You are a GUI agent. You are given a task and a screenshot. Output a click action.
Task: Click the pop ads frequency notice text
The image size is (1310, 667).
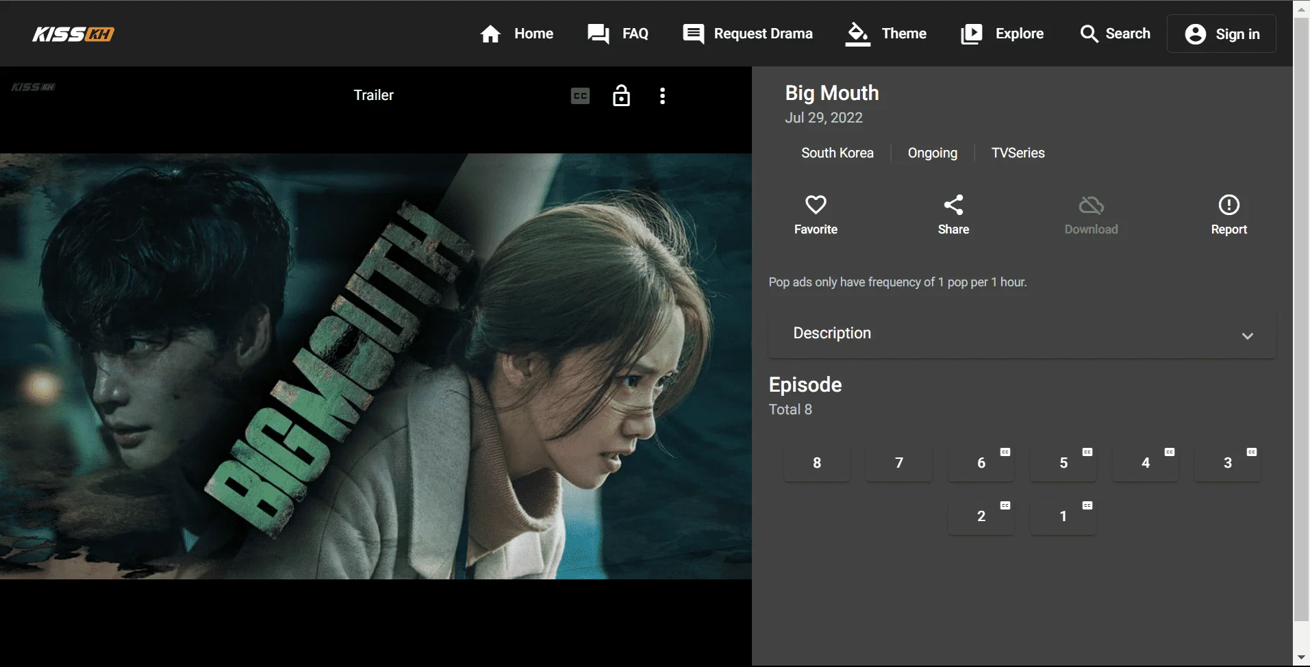(898, 282)
